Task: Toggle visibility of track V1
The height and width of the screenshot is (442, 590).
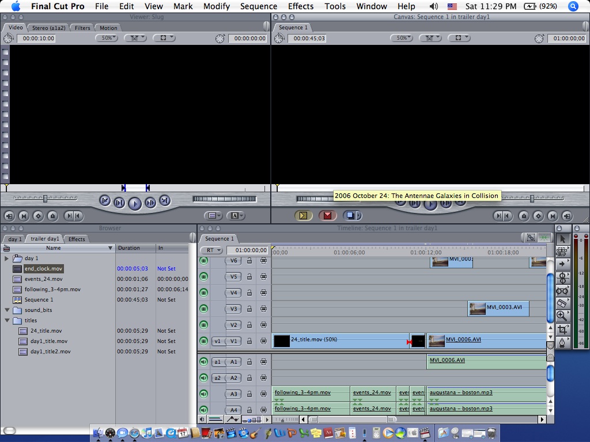Action: 203,341
